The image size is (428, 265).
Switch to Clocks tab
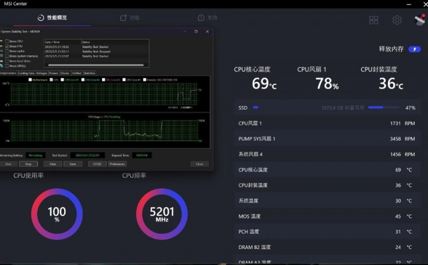[65, 73]
